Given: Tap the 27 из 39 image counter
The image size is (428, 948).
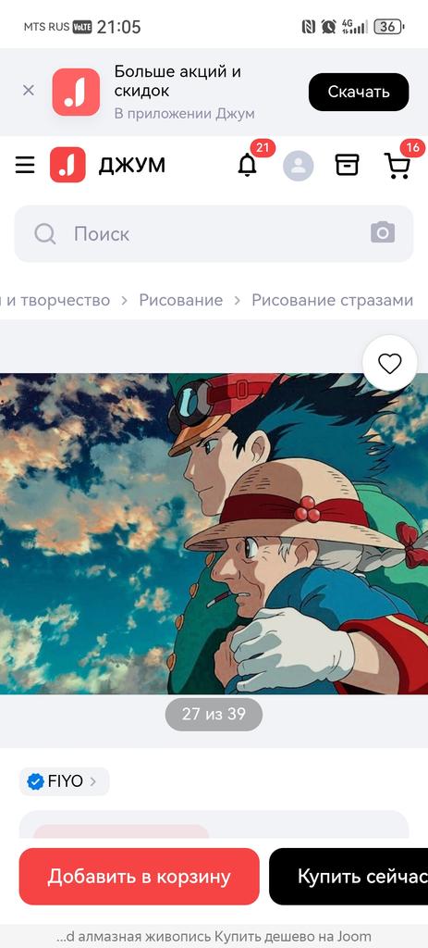Looking at the screenshot, I should click(x=214, y=714).
